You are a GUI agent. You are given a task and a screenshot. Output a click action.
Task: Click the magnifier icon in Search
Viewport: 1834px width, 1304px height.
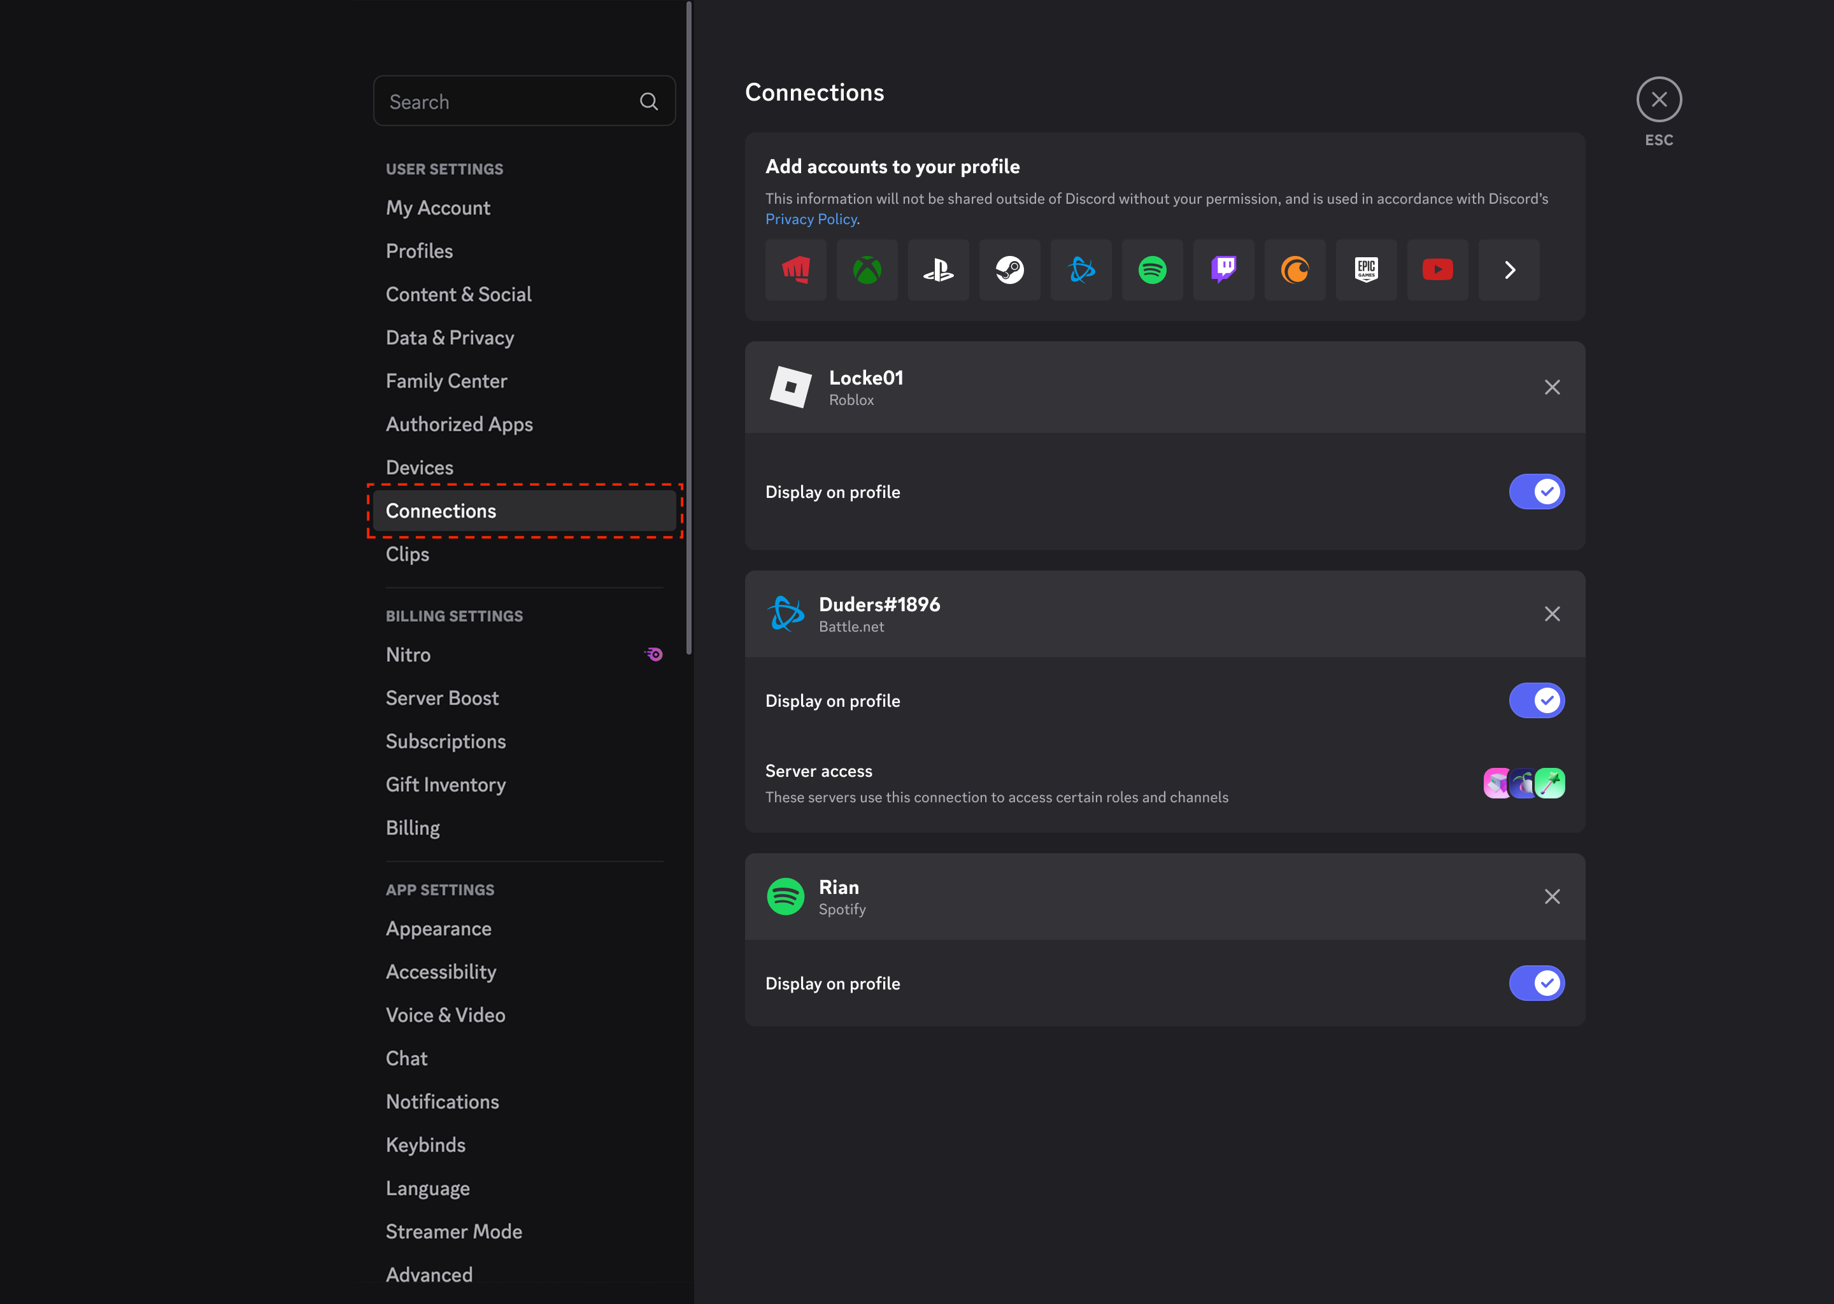click(x=649, y=101)
